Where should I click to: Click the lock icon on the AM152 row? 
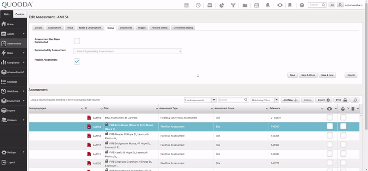tap(107, 143)
